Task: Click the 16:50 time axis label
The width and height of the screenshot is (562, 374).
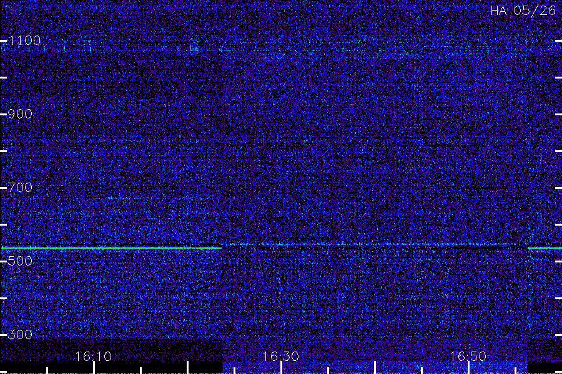Action: point(468,357)
